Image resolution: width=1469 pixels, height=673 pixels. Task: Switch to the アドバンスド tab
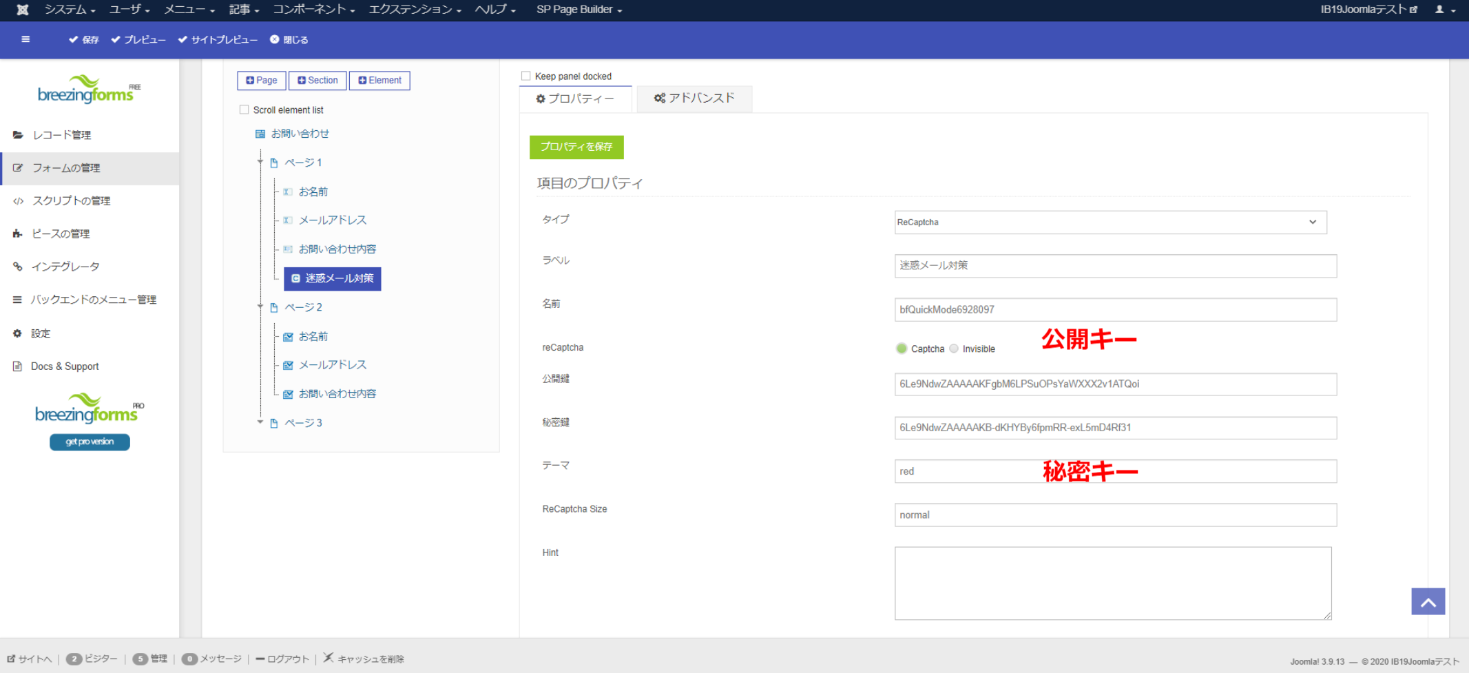[x=694, y=99]
